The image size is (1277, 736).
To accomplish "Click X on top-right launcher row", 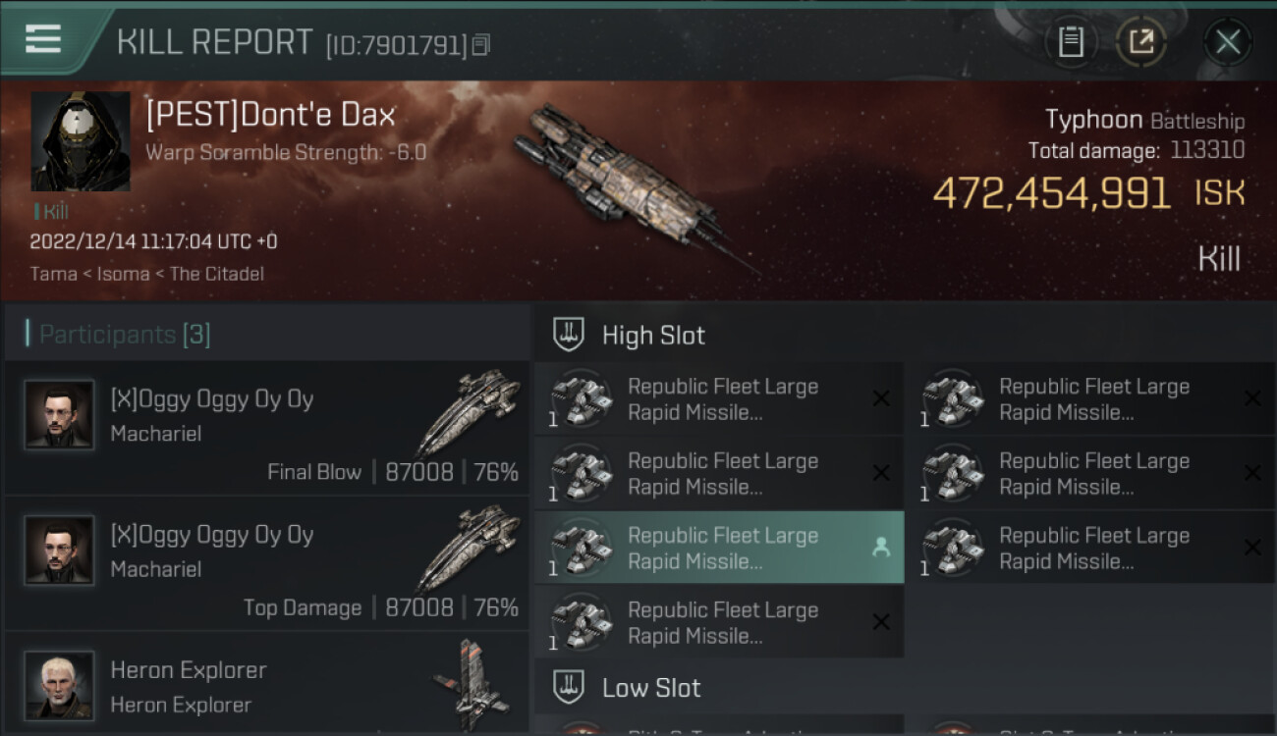I will click(x=1252, y=398).
